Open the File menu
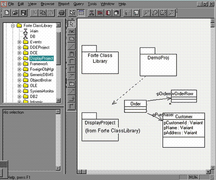Viewport: 216px width, 180px height. click(x=11, y=4)
